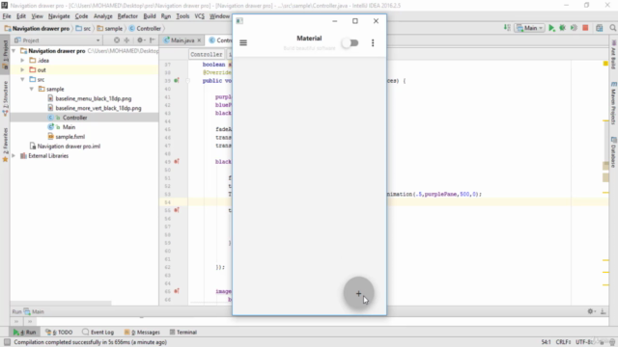The image size is (618, 347).
Task: Open the Structure side tool tab
Action: point(5,98)
